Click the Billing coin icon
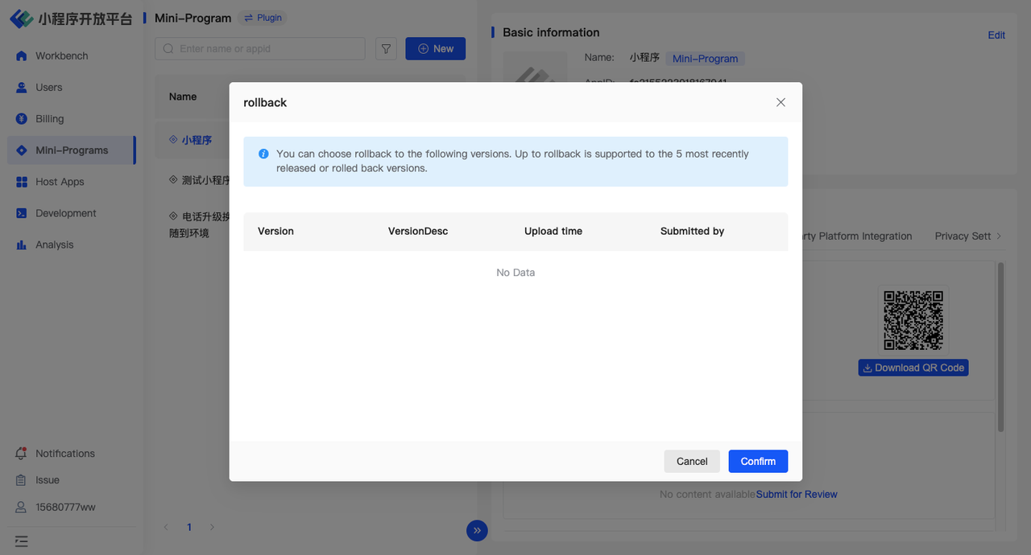 coord(21,118)
